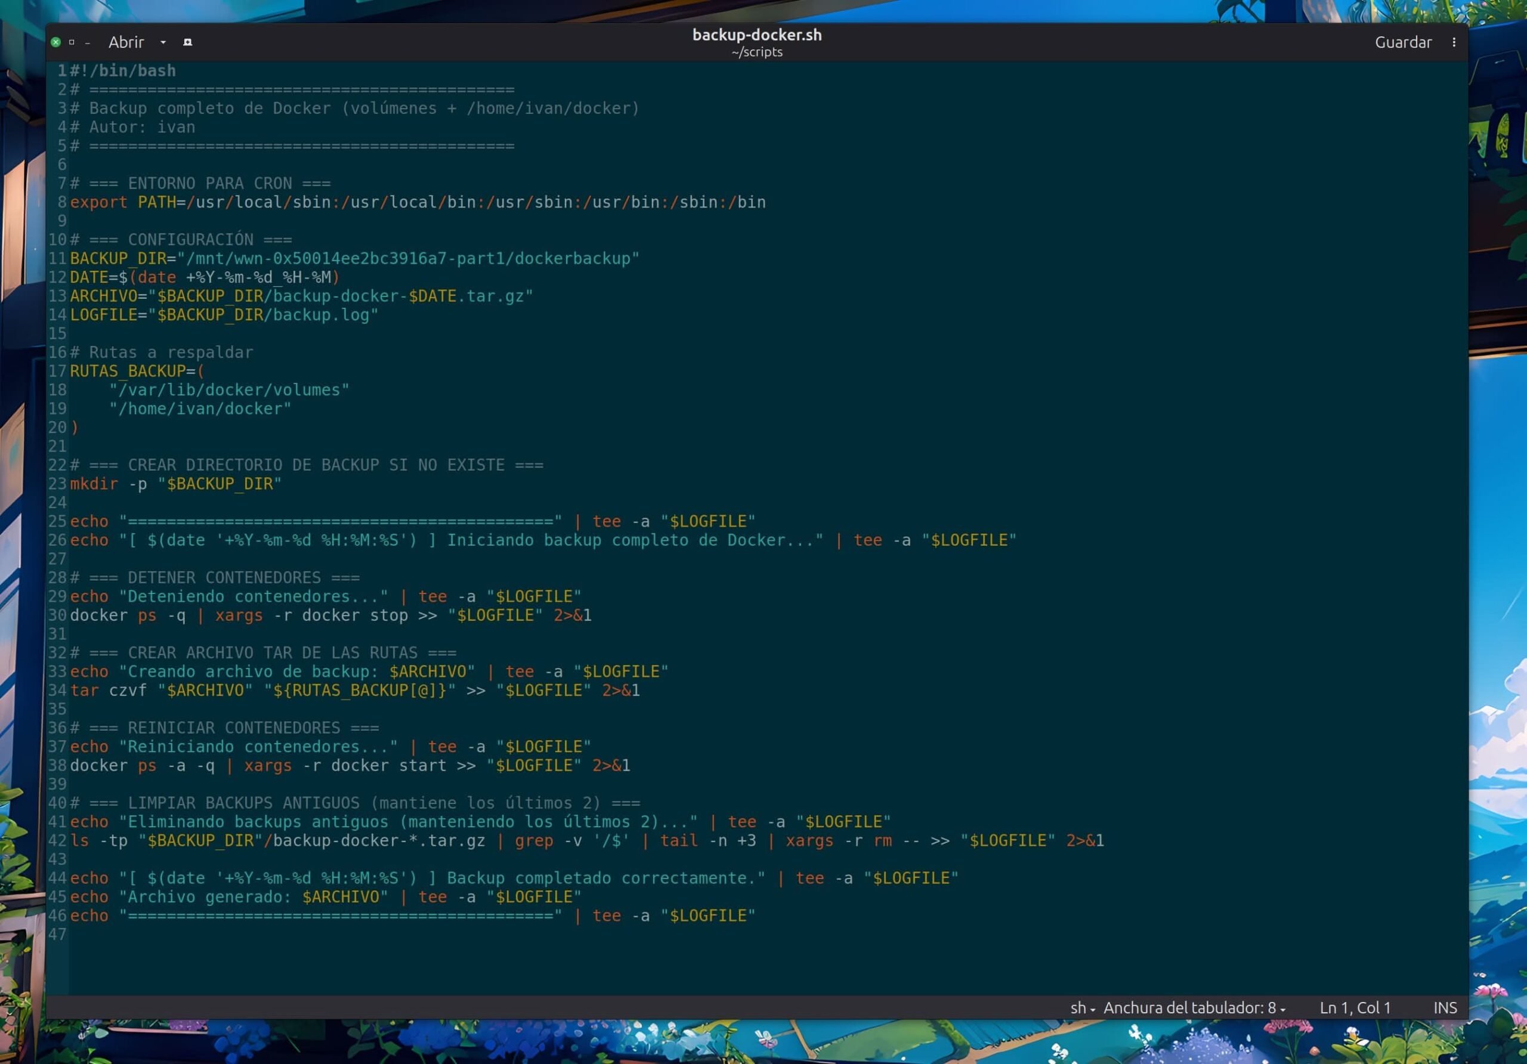Close the editor with green X button
This screenshot has width=1527, height=1064.
point(56,42)
